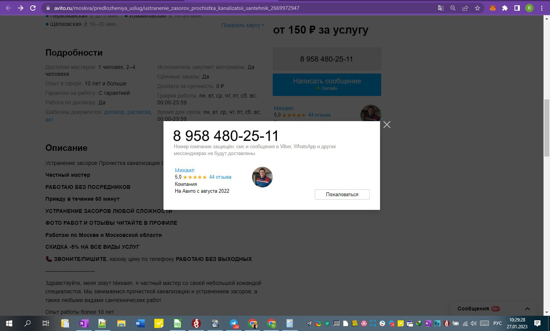Reload the Avito page
This screenshot has height=331, width=550.
pos(33,8)
